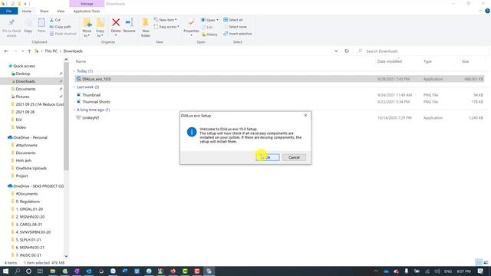Viewport: 491px width, 276px height.
Task: Sort by Type column header
Action: pos(427,61)
